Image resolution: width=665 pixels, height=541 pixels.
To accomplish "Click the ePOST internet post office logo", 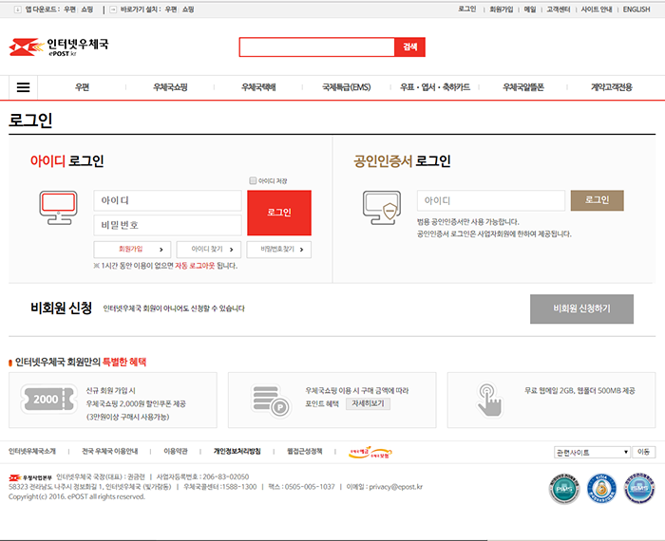I will (59, 47).
